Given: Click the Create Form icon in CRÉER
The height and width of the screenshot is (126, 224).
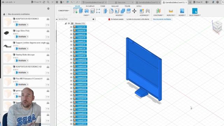Looking at the screenshot, I should point(98,11).
